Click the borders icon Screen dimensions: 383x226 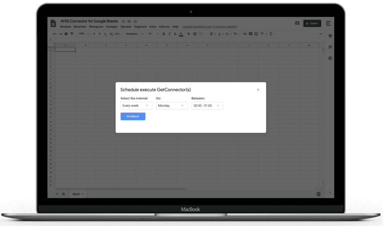coord(195,34)
